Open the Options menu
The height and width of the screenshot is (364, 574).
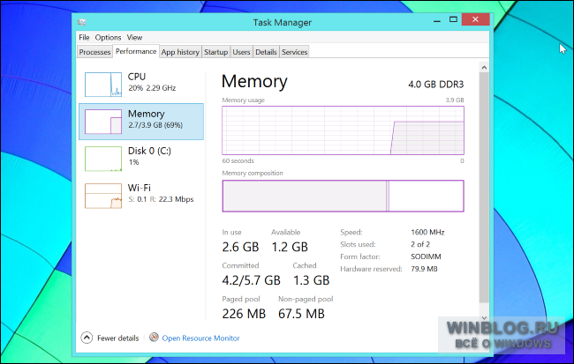click(108, 37)
